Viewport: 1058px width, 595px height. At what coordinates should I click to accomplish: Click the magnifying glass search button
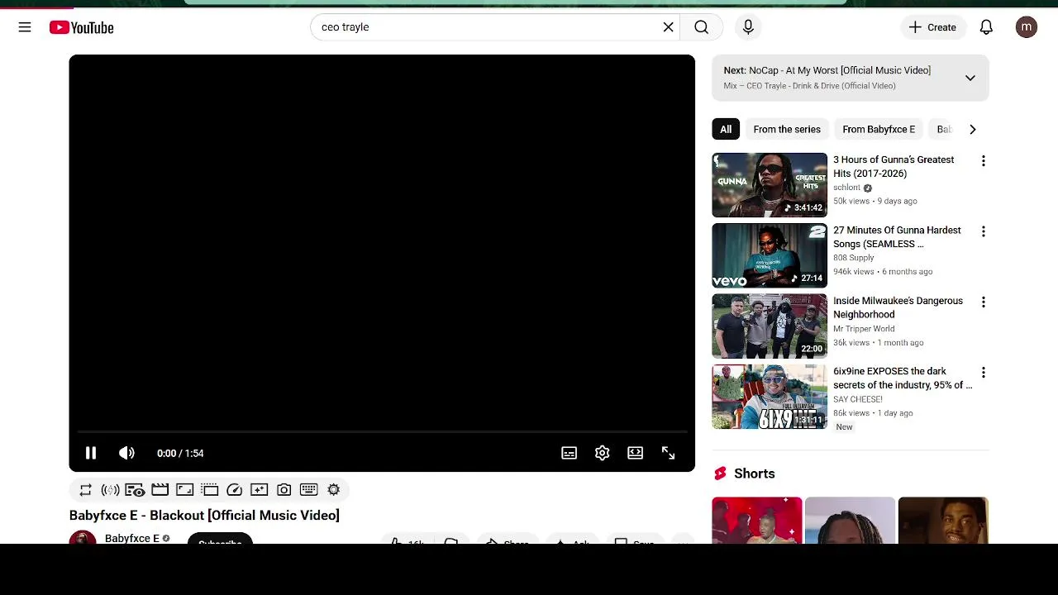[701, 27]
